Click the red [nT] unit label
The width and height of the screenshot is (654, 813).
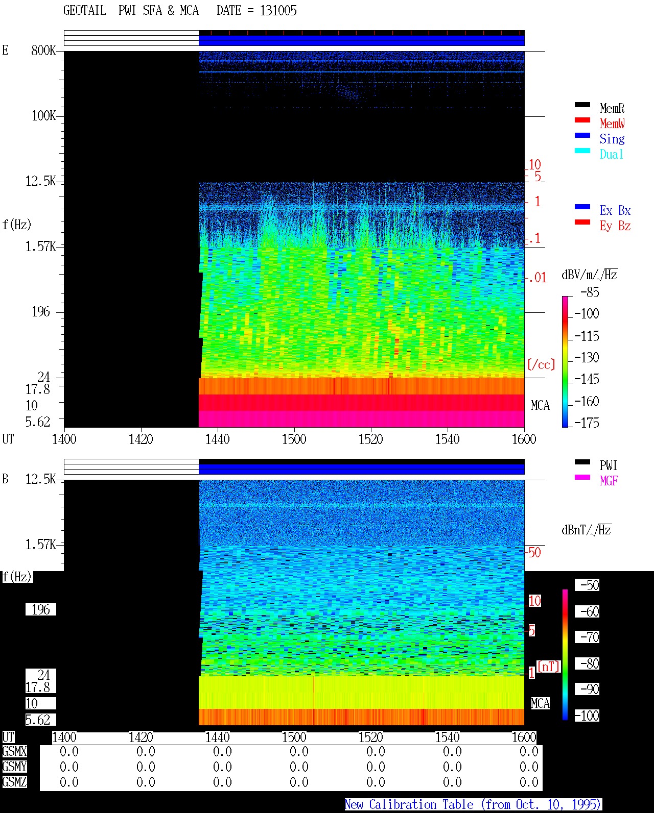pos(549,667)
